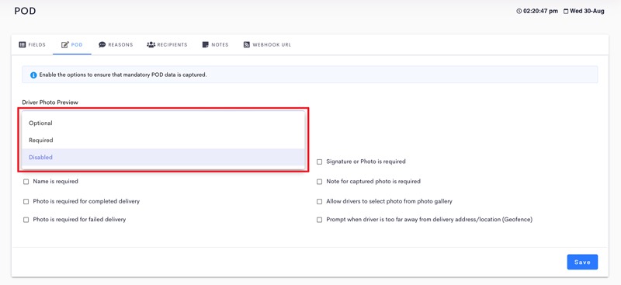Click the Fields tab table icon
The image size is (621, 285).
pyautogui.click(x=23, y=45)
